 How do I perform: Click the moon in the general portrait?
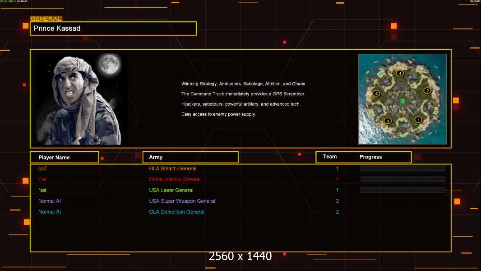tap(110, 65)
